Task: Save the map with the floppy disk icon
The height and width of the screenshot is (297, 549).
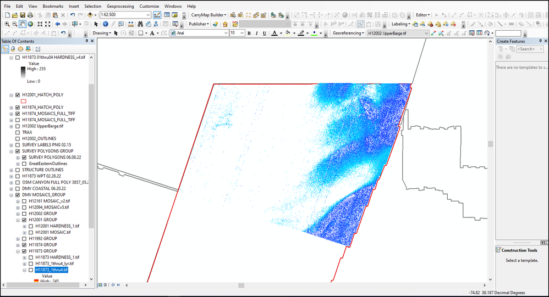Action: 23,15
